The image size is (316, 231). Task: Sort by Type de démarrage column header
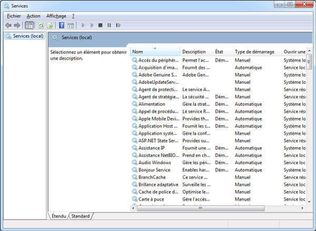(x=254, y=52)
